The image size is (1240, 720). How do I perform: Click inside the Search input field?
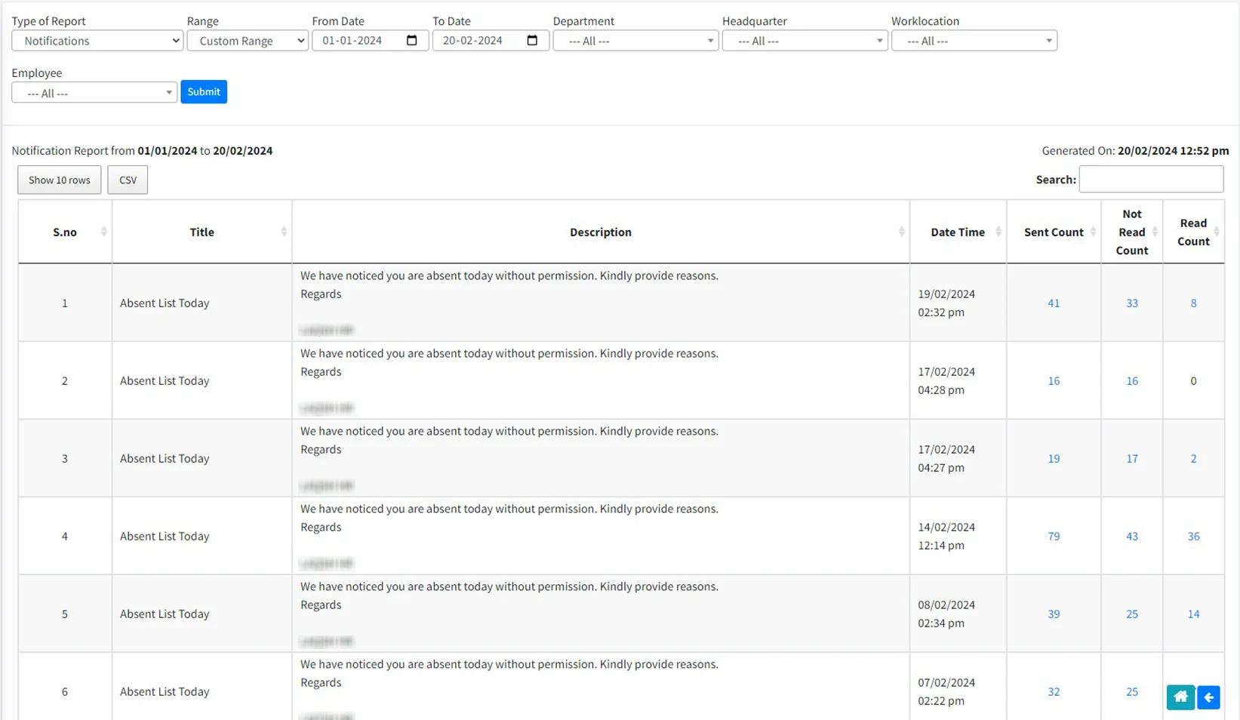point(1150,180)
